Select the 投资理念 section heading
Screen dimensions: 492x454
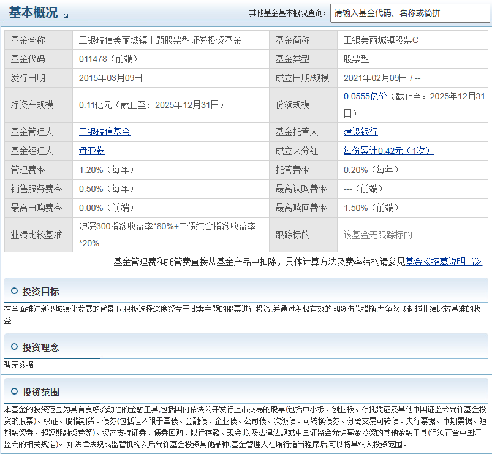(x=40, y=347)
